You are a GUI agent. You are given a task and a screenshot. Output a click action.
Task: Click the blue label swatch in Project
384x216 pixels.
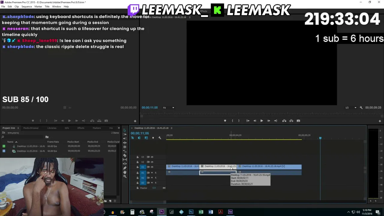pyautogui.click(x=4, y=151)
